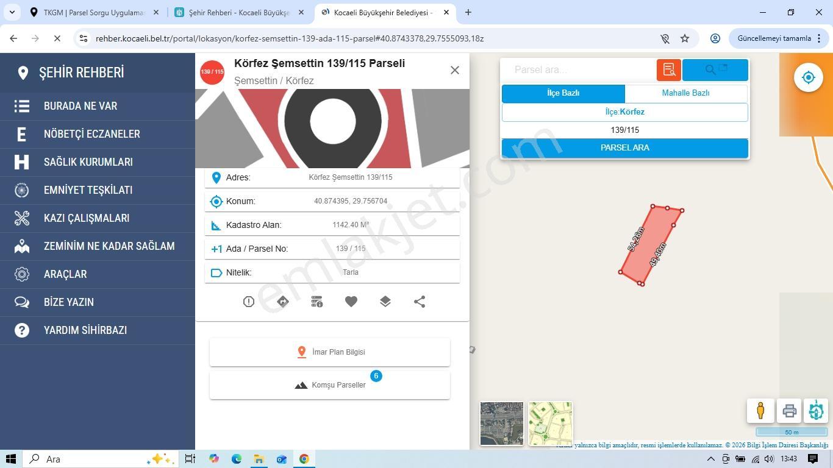
Task: Open Sağlık Kurumları menu item
Action: [x=98, y=162]
